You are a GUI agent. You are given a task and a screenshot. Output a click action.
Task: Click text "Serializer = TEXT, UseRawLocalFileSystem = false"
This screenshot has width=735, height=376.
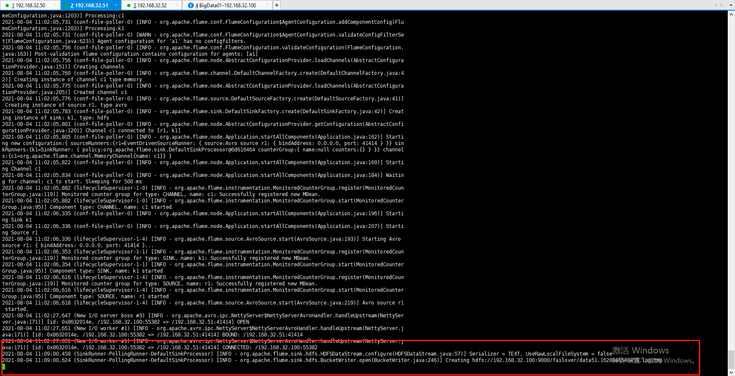click(541, 354)
